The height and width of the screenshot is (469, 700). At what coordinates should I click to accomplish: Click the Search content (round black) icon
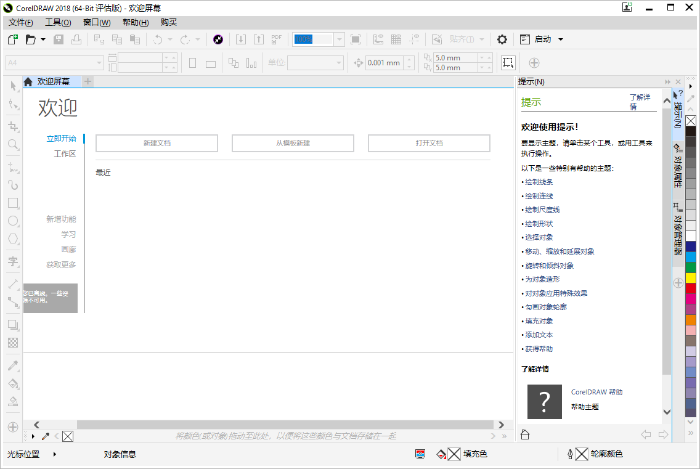(x=218, y=39)
